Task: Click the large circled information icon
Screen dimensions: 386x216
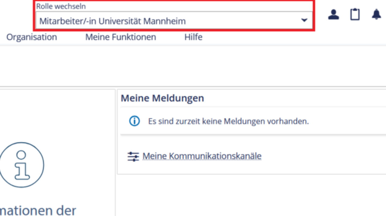Action: pos(21,165)
